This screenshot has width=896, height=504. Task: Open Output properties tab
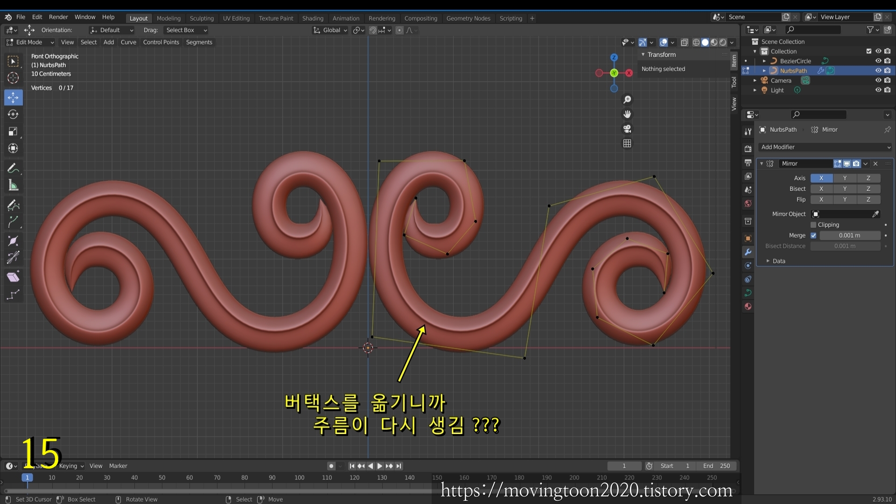pos(748,162)
